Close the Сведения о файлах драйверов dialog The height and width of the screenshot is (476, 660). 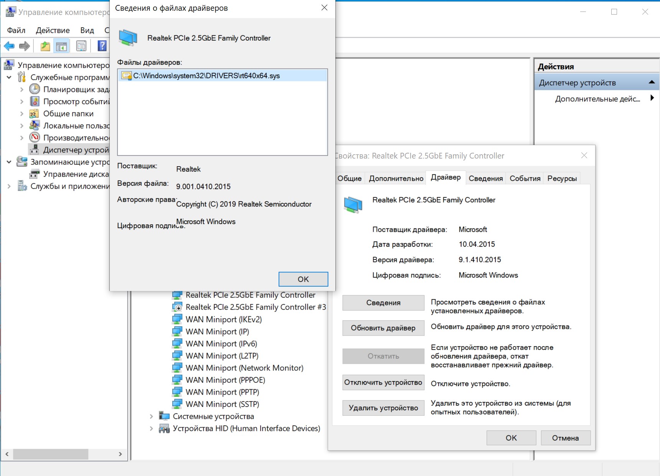click(324, 8)
